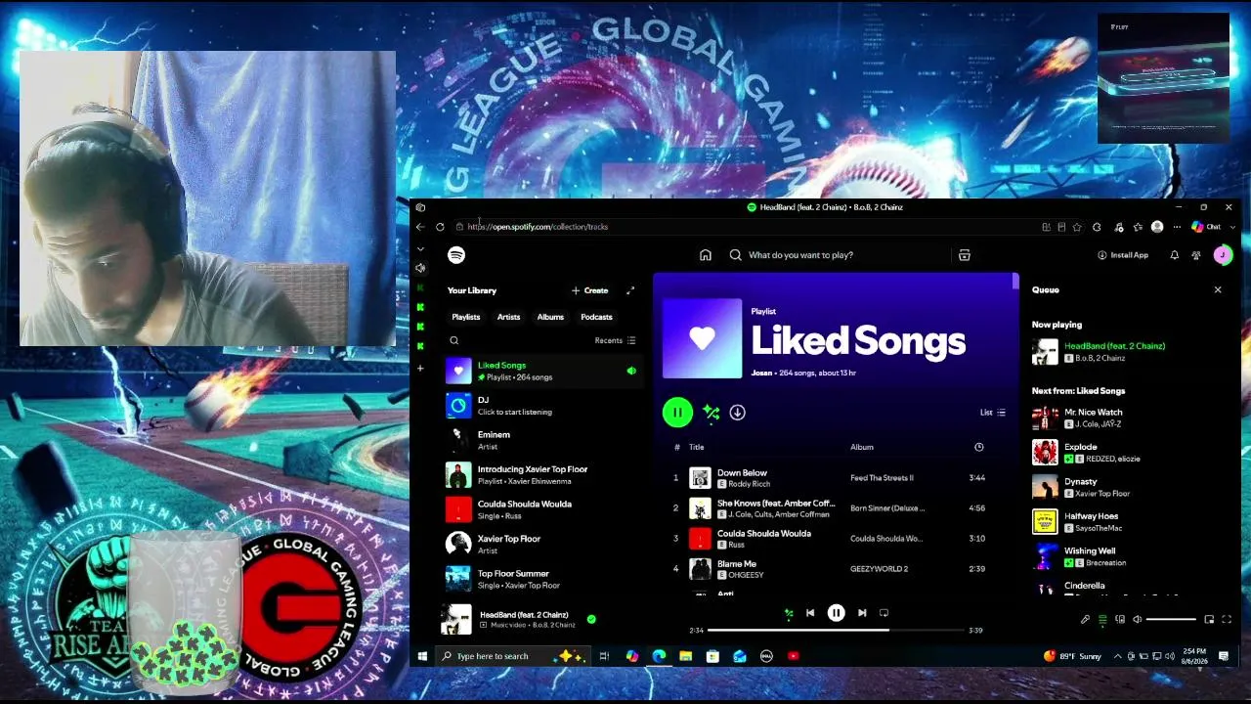Open the List view options dropdown
This screenshot has height=704, width=1251.
click(993, 413)
